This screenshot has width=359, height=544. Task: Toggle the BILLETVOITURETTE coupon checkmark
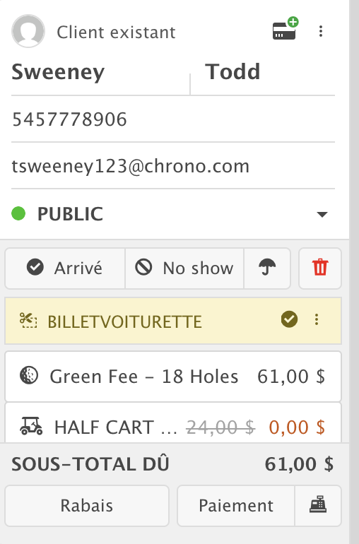click(x=289, y=319)
